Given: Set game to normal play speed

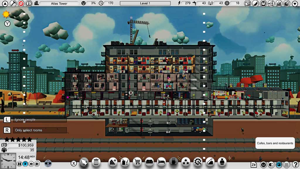Looking at the screenshot, I should (25, 164).
